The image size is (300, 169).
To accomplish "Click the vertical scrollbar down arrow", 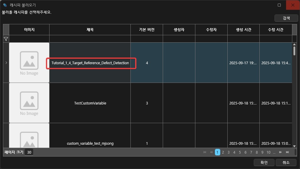I will [294, 146].
